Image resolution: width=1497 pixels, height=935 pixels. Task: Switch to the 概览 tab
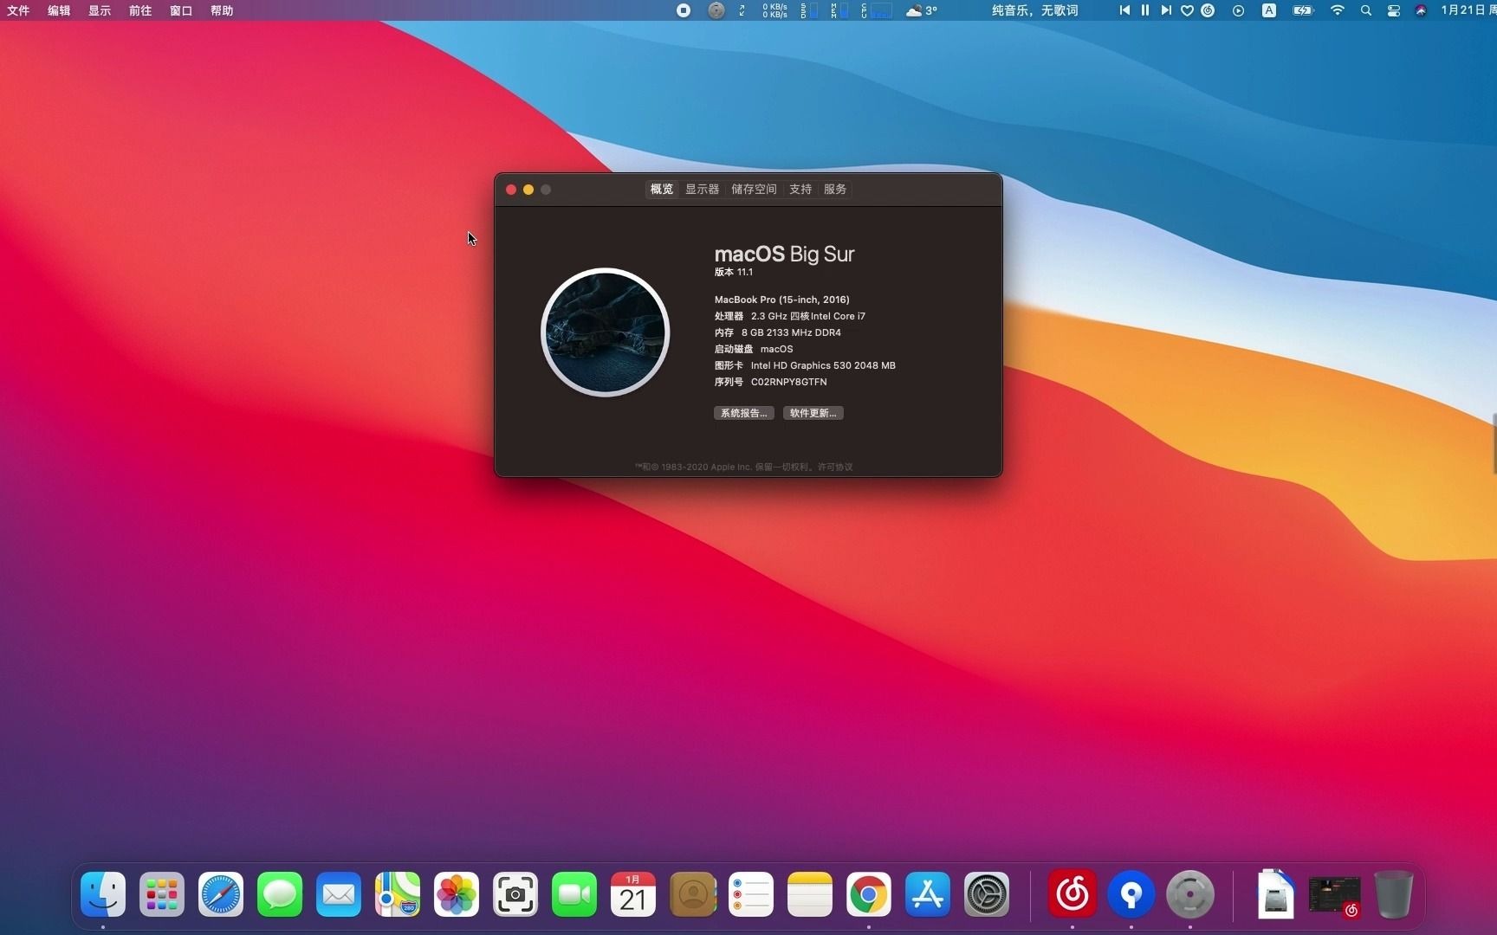click(x=662, y=189)
